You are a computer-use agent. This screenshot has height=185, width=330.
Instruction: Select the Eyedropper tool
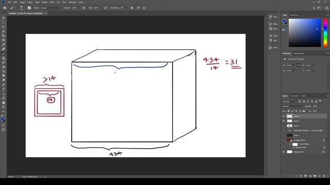[x=4, y=45]
